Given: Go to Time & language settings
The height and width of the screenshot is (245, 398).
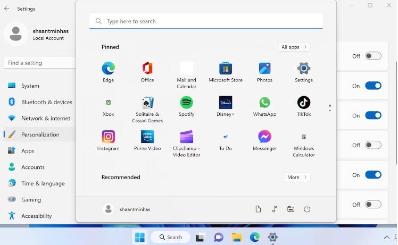Looking at the screenshot, I should click(39, 183).
